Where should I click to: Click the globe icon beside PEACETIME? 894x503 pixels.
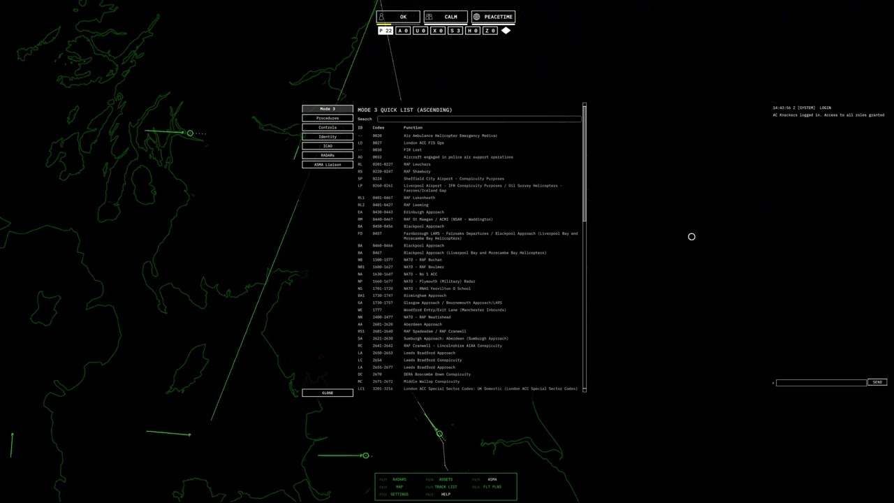476,17
